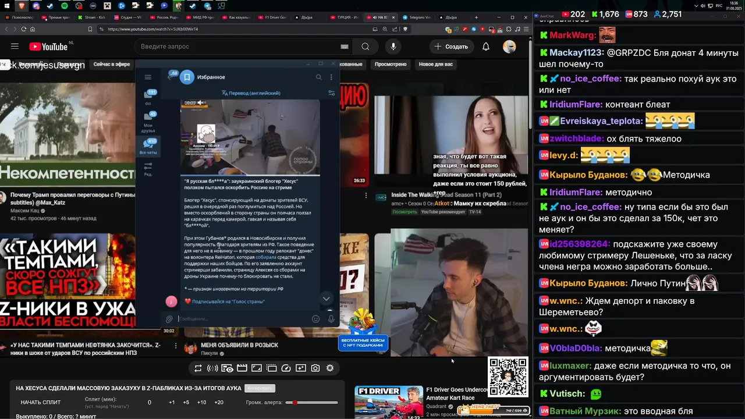Click the QR code image

click(x=508, y=377)
